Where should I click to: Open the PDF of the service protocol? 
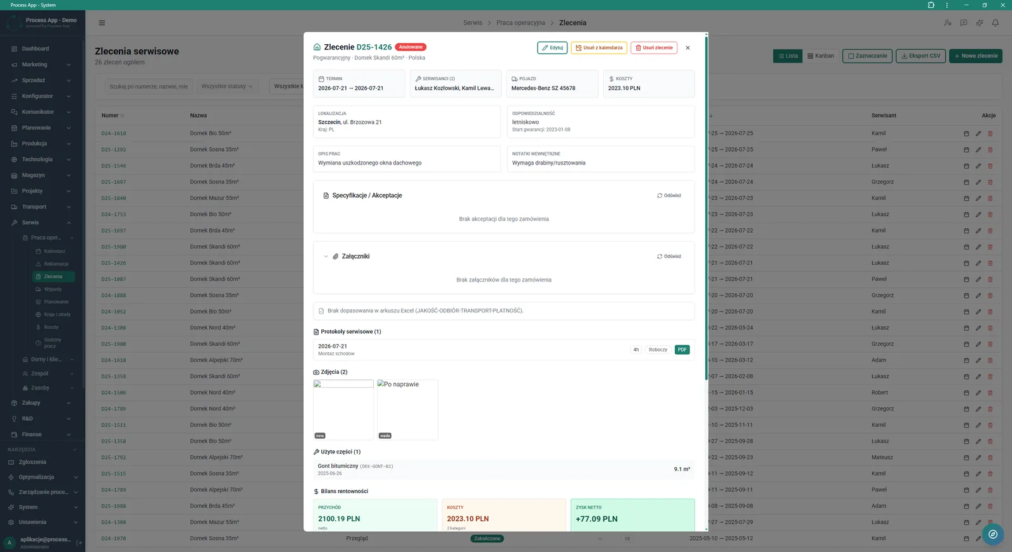(x=682, y=350)
